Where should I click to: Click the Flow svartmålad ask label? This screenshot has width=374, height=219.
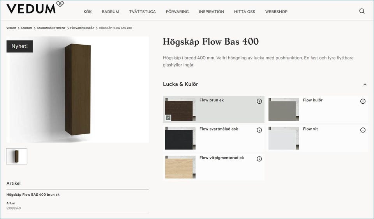tap(219, 129)
